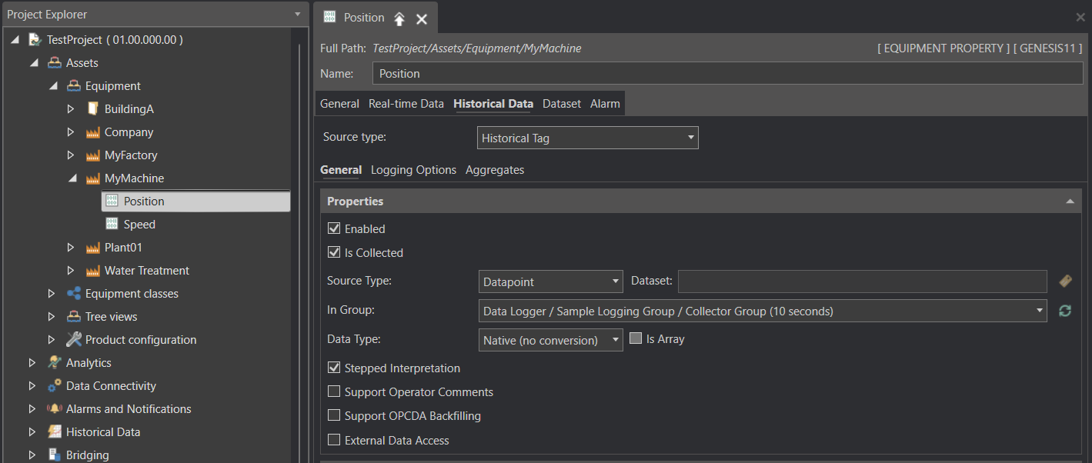Click the Equipment classes icon
Screen dimensions: 1092x463
[x=74, y=294]
